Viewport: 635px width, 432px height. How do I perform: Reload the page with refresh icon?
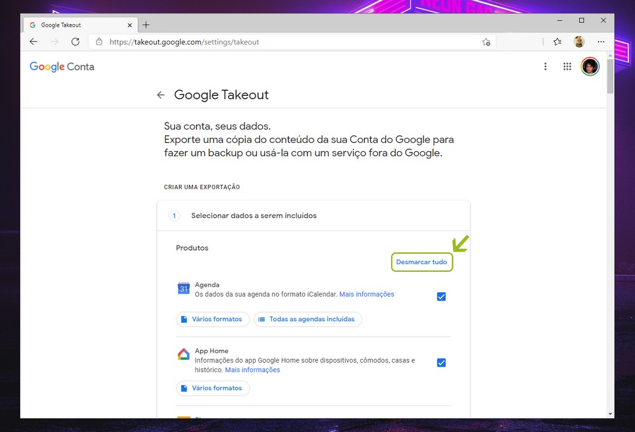(75, 42)
